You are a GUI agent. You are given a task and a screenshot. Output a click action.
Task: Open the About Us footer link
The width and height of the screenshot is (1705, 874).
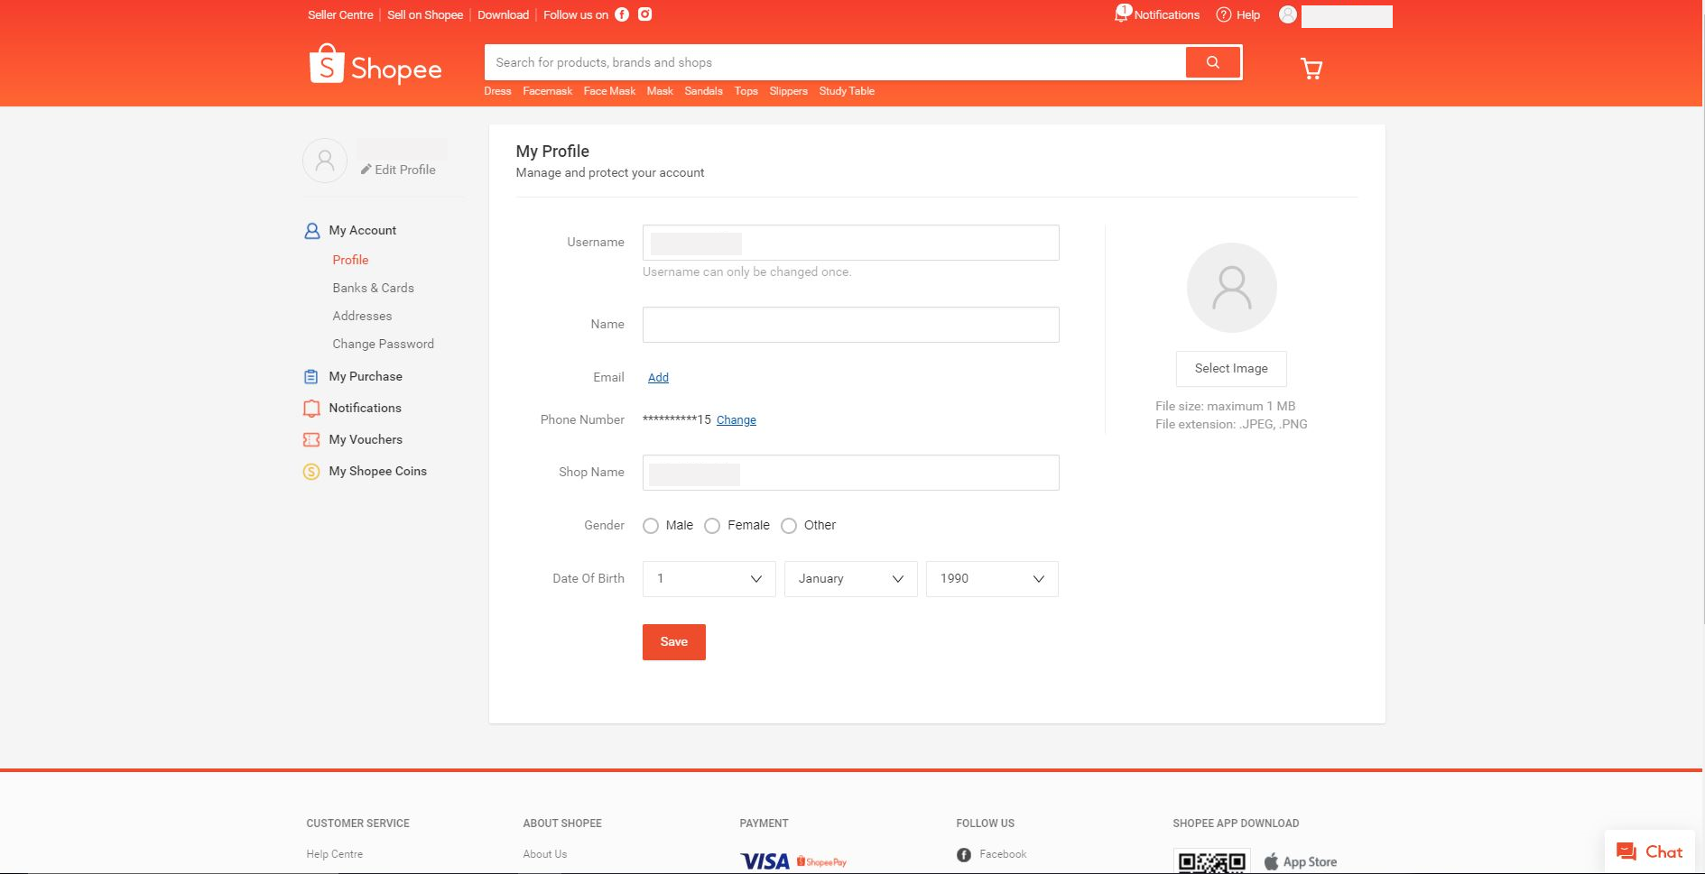[545, 854]
